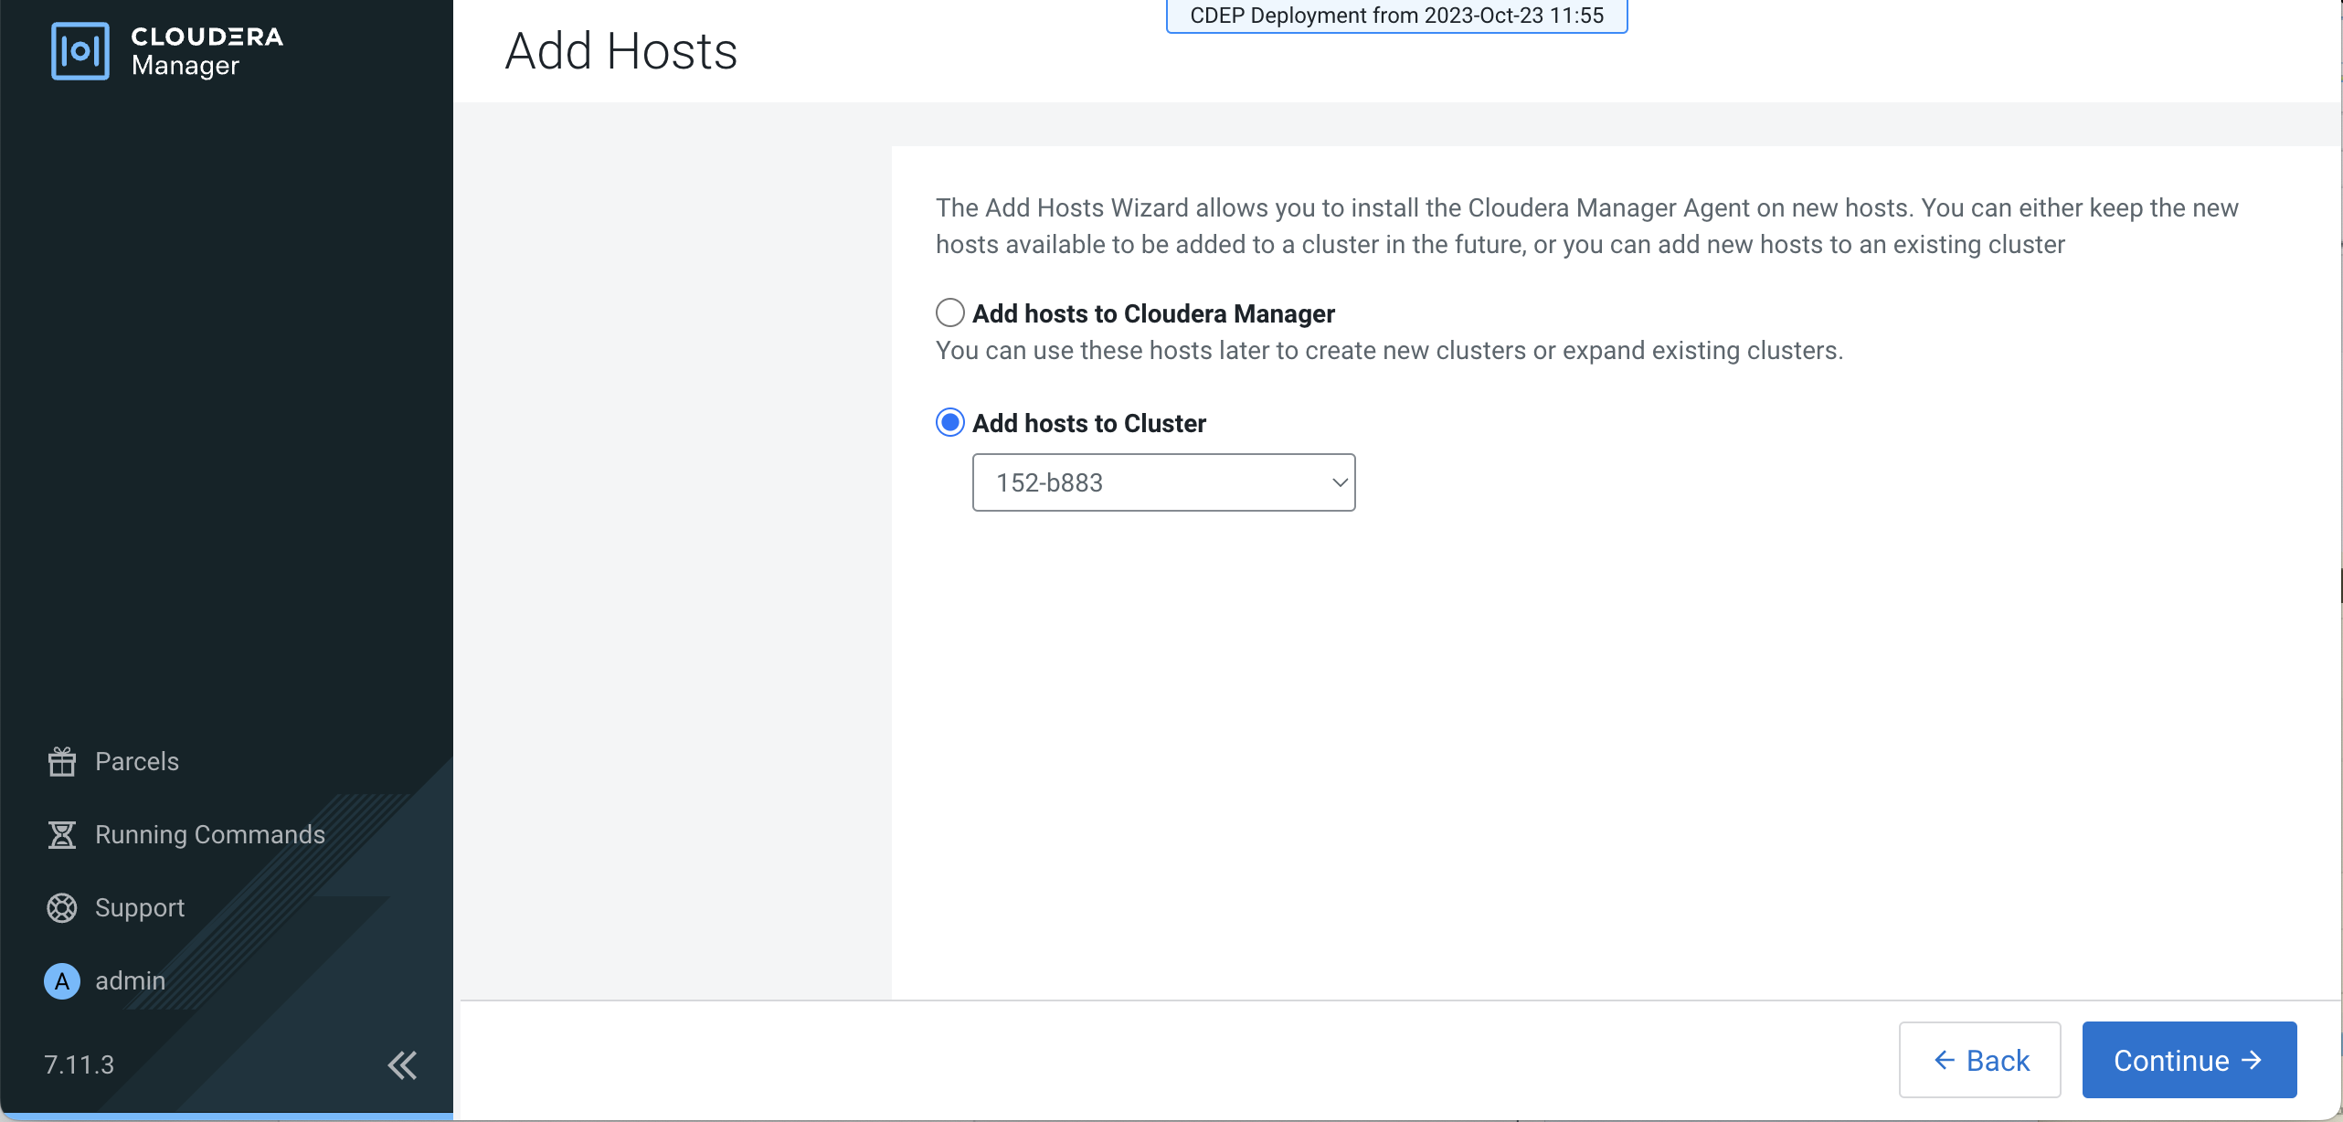Click the Running Commands hourglass icon
Viewport: 2343px width, 1122px height.
pos(62,834)
